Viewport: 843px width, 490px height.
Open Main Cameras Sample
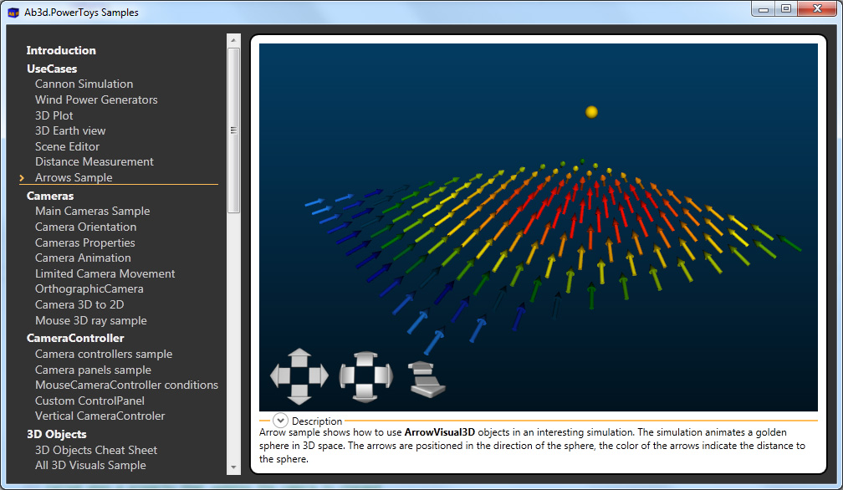point(92,211)
